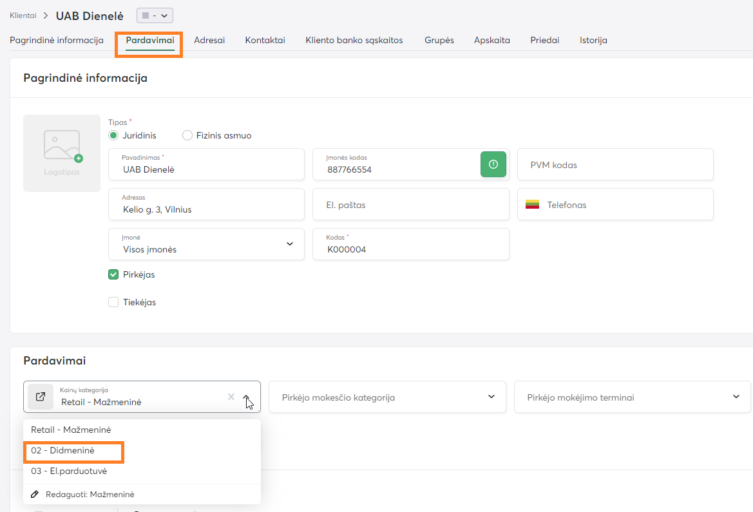Choose 02 - Didmeninė from the list
The width and height of the screenshot is (753, 512).
pyautogui.click(x=62, y=451)
